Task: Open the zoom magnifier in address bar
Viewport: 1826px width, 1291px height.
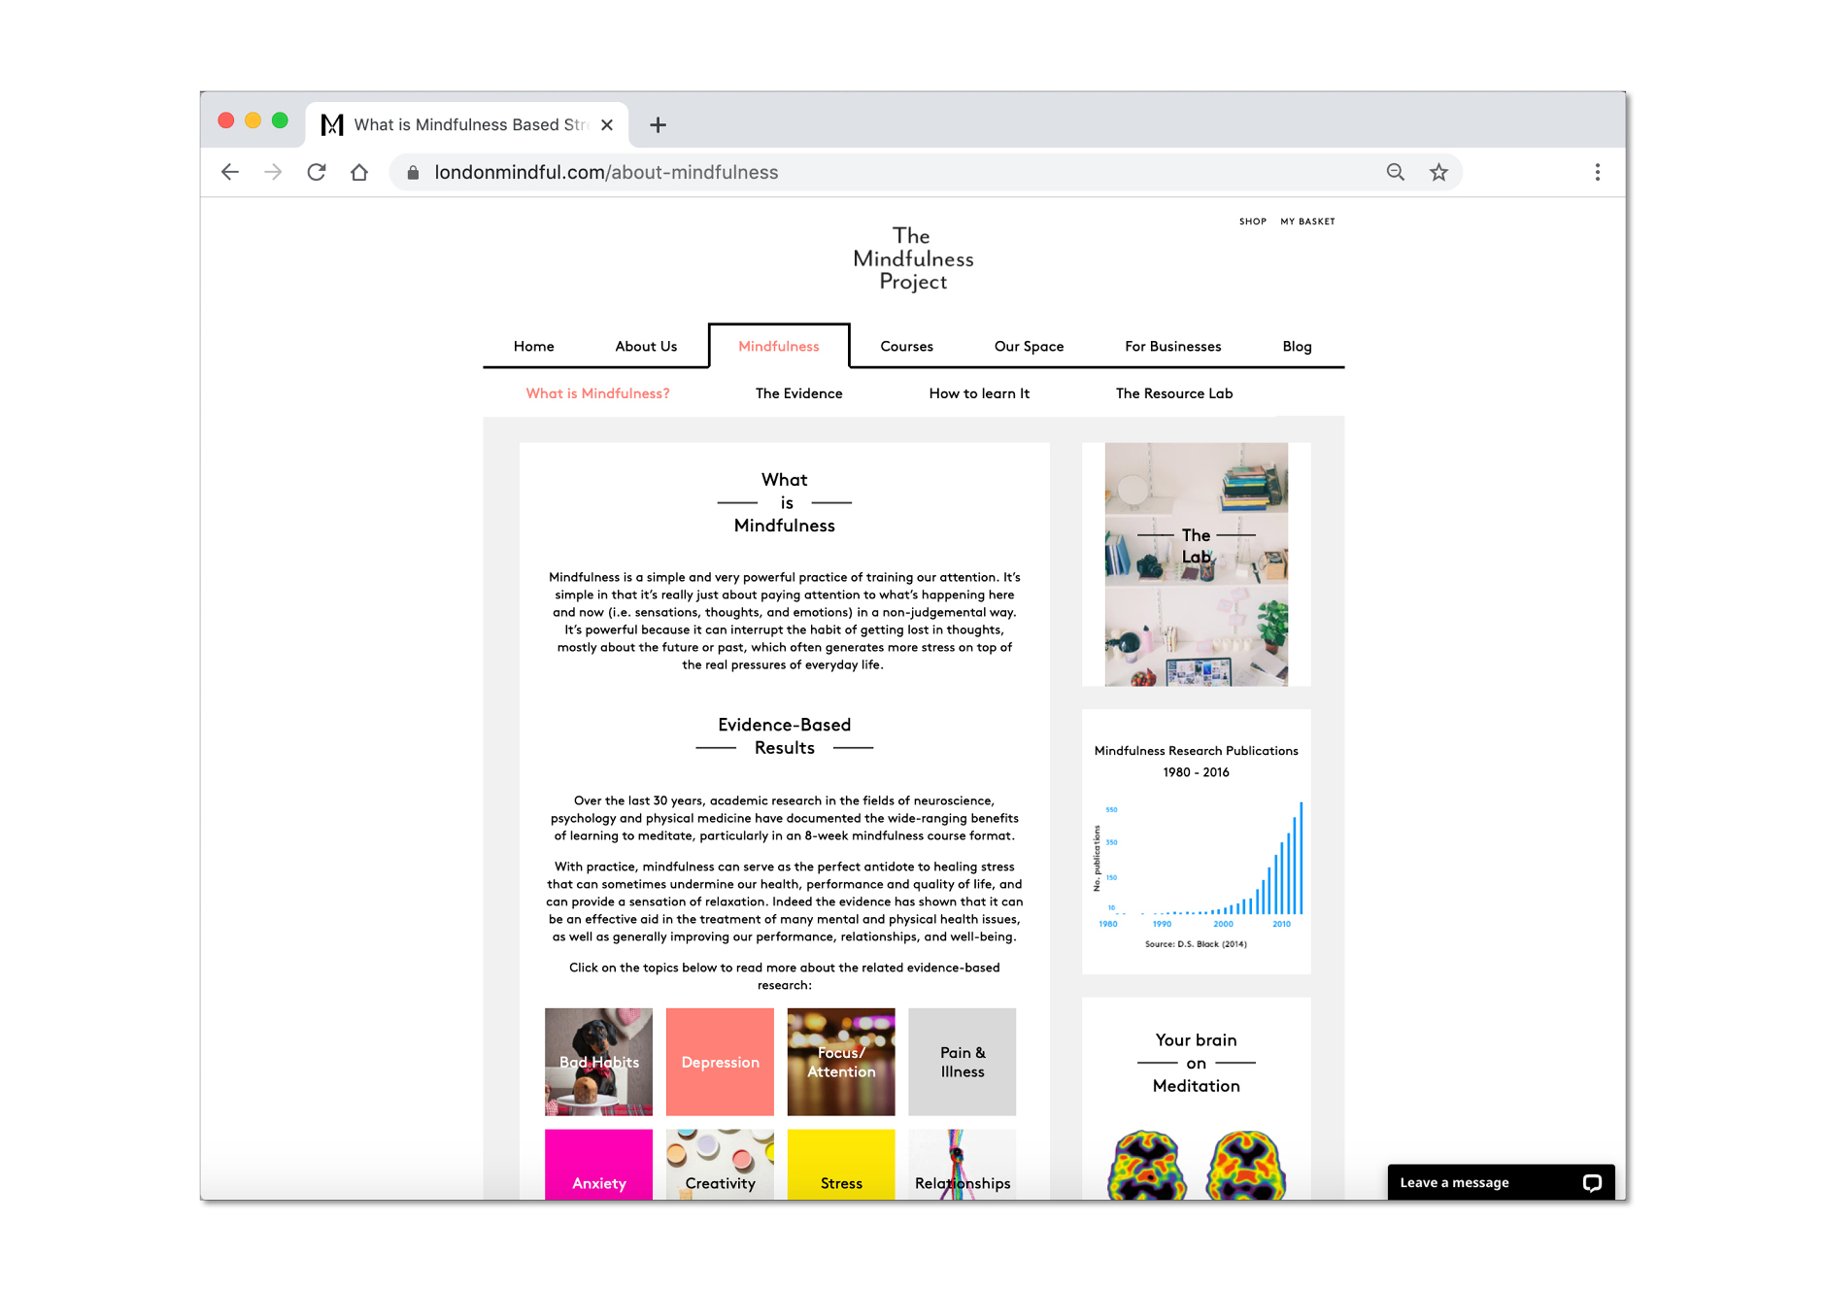Action: 1396,172
